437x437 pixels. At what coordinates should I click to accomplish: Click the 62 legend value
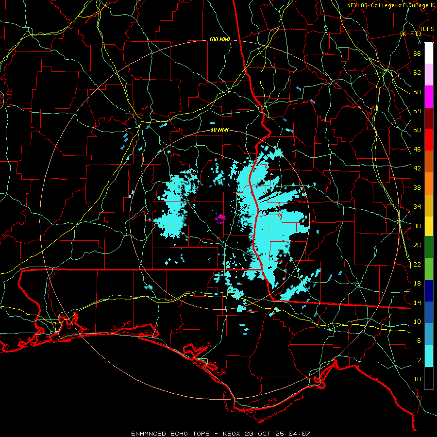(x=417, y=73)
